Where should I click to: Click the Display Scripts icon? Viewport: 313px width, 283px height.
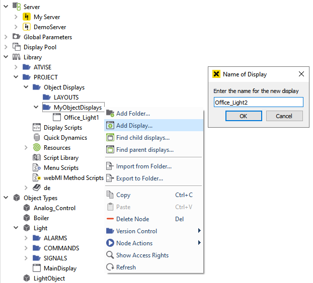tap(37, 128)
